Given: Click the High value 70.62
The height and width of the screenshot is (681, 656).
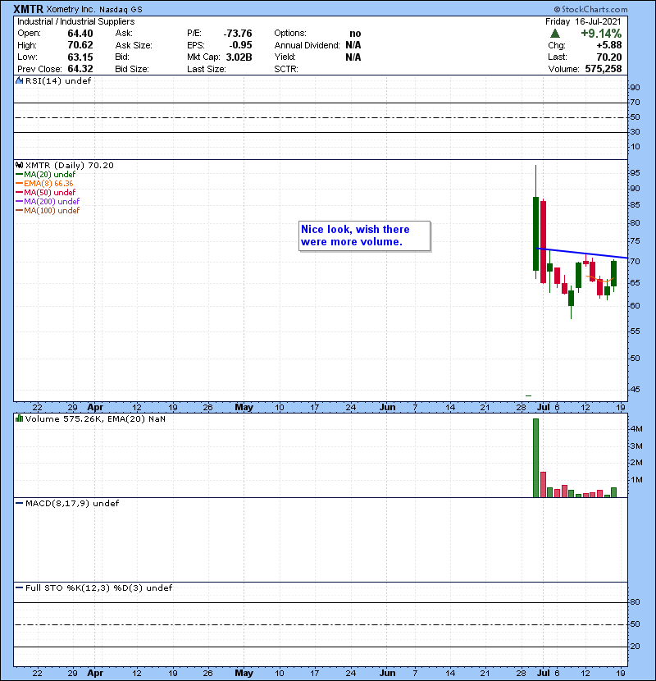Looking at the screenshot, I should (80, 45).
